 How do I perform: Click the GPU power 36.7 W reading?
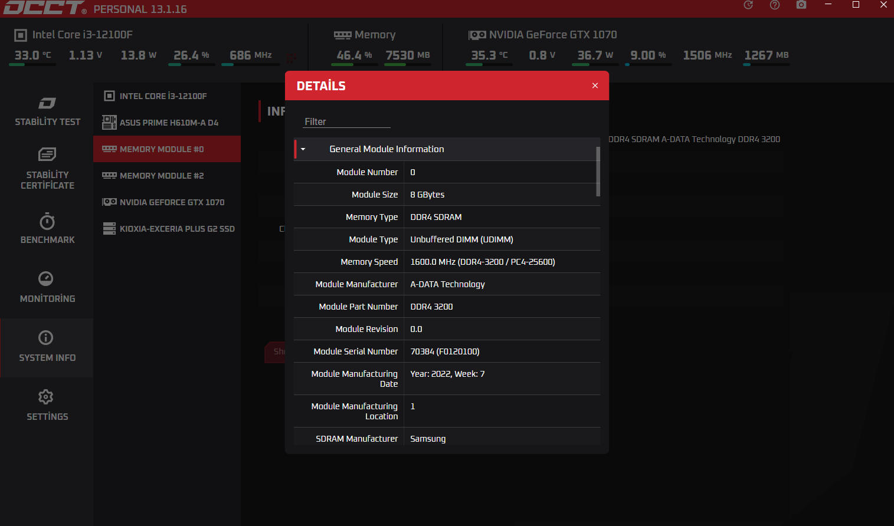pos(595,55)
